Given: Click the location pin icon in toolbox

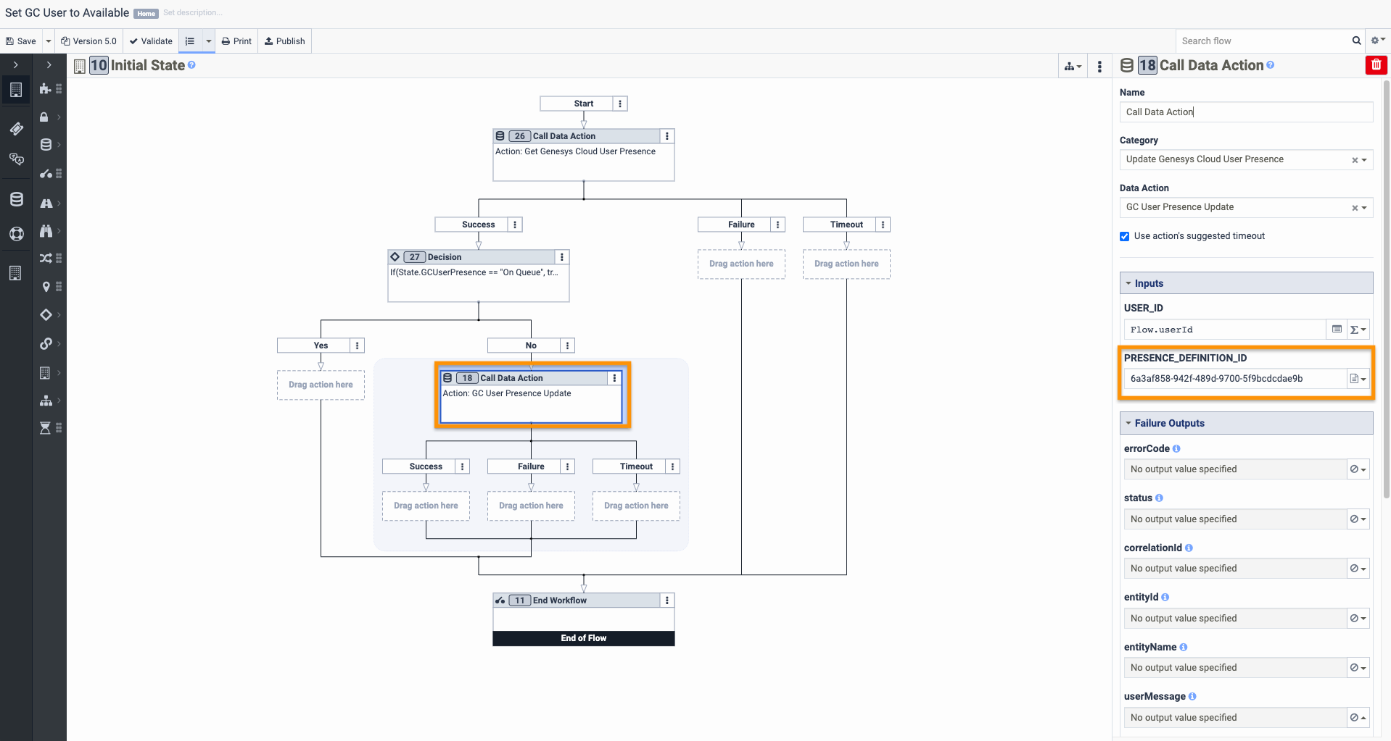Looking at the screenshot, I should pyautogui.click(x=46, y=287).
